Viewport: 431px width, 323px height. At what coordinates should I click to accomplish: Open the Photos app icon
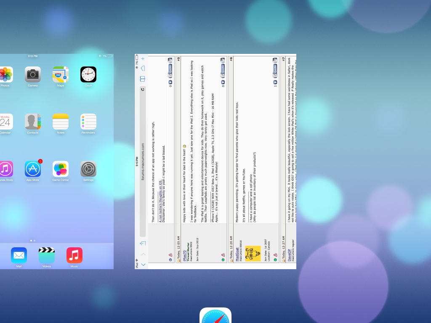click(5, 74)
